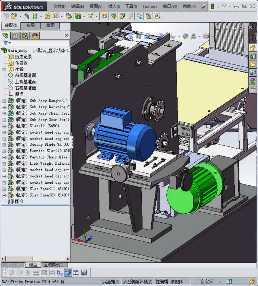Click the Show Hidden Components icon
This screenshot has width=258, height=286.
[68, 16]
